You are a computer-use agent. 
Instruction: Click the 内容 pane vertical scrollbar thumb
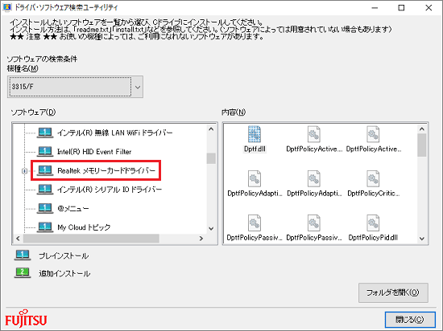click(422, 145)
